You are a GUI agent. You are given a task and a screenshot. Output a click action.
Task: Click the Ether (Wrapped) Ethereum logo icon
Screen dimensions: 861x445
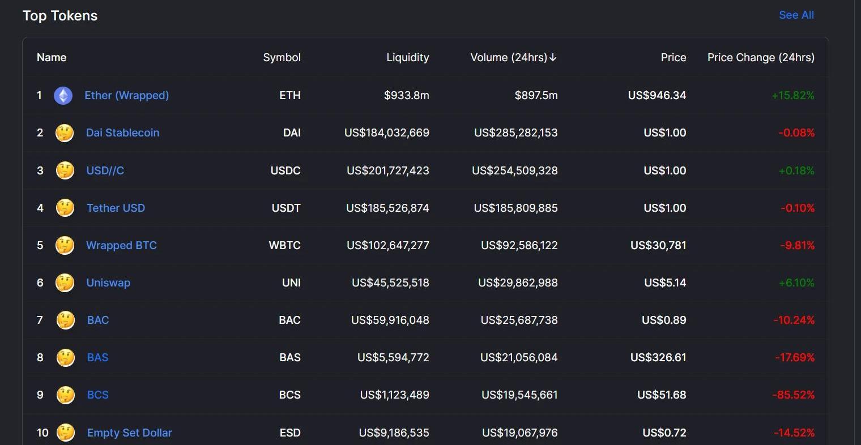click(x=63, y=96)
